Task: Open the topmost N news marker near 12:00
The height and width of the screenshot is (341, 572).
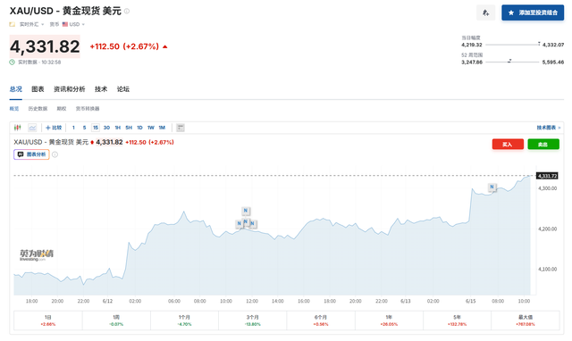Action: click(x=246, y=211)
